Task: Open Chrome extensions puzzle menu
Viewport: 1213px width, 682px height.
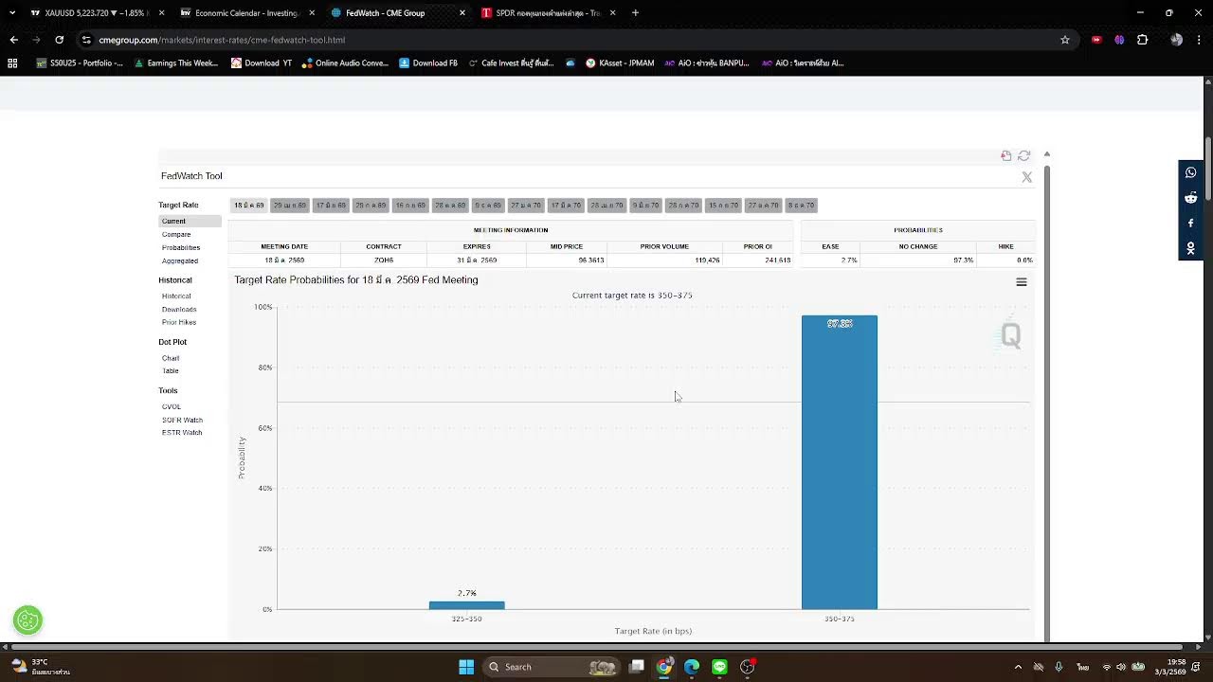Action: (1142, 40)
